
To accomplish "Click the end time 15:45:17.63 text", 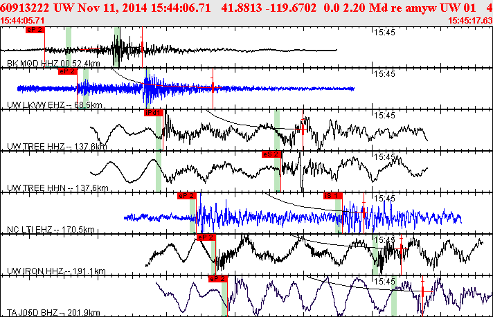I will (470, 21).
